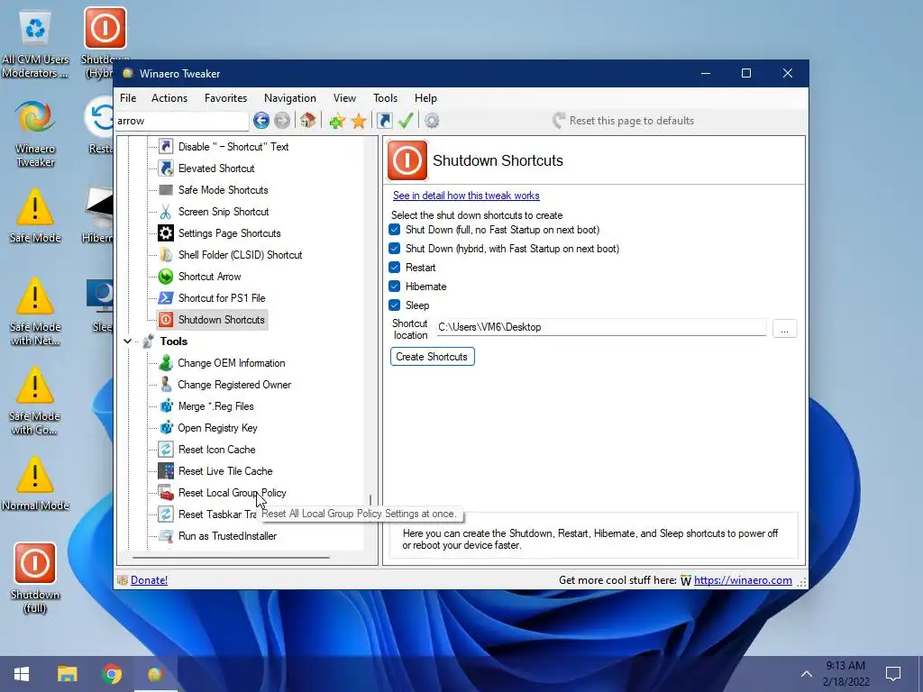Open settings gear icon in toolbar
The width and height of the screenshot is (923, 692).
[x=432, y=121]
